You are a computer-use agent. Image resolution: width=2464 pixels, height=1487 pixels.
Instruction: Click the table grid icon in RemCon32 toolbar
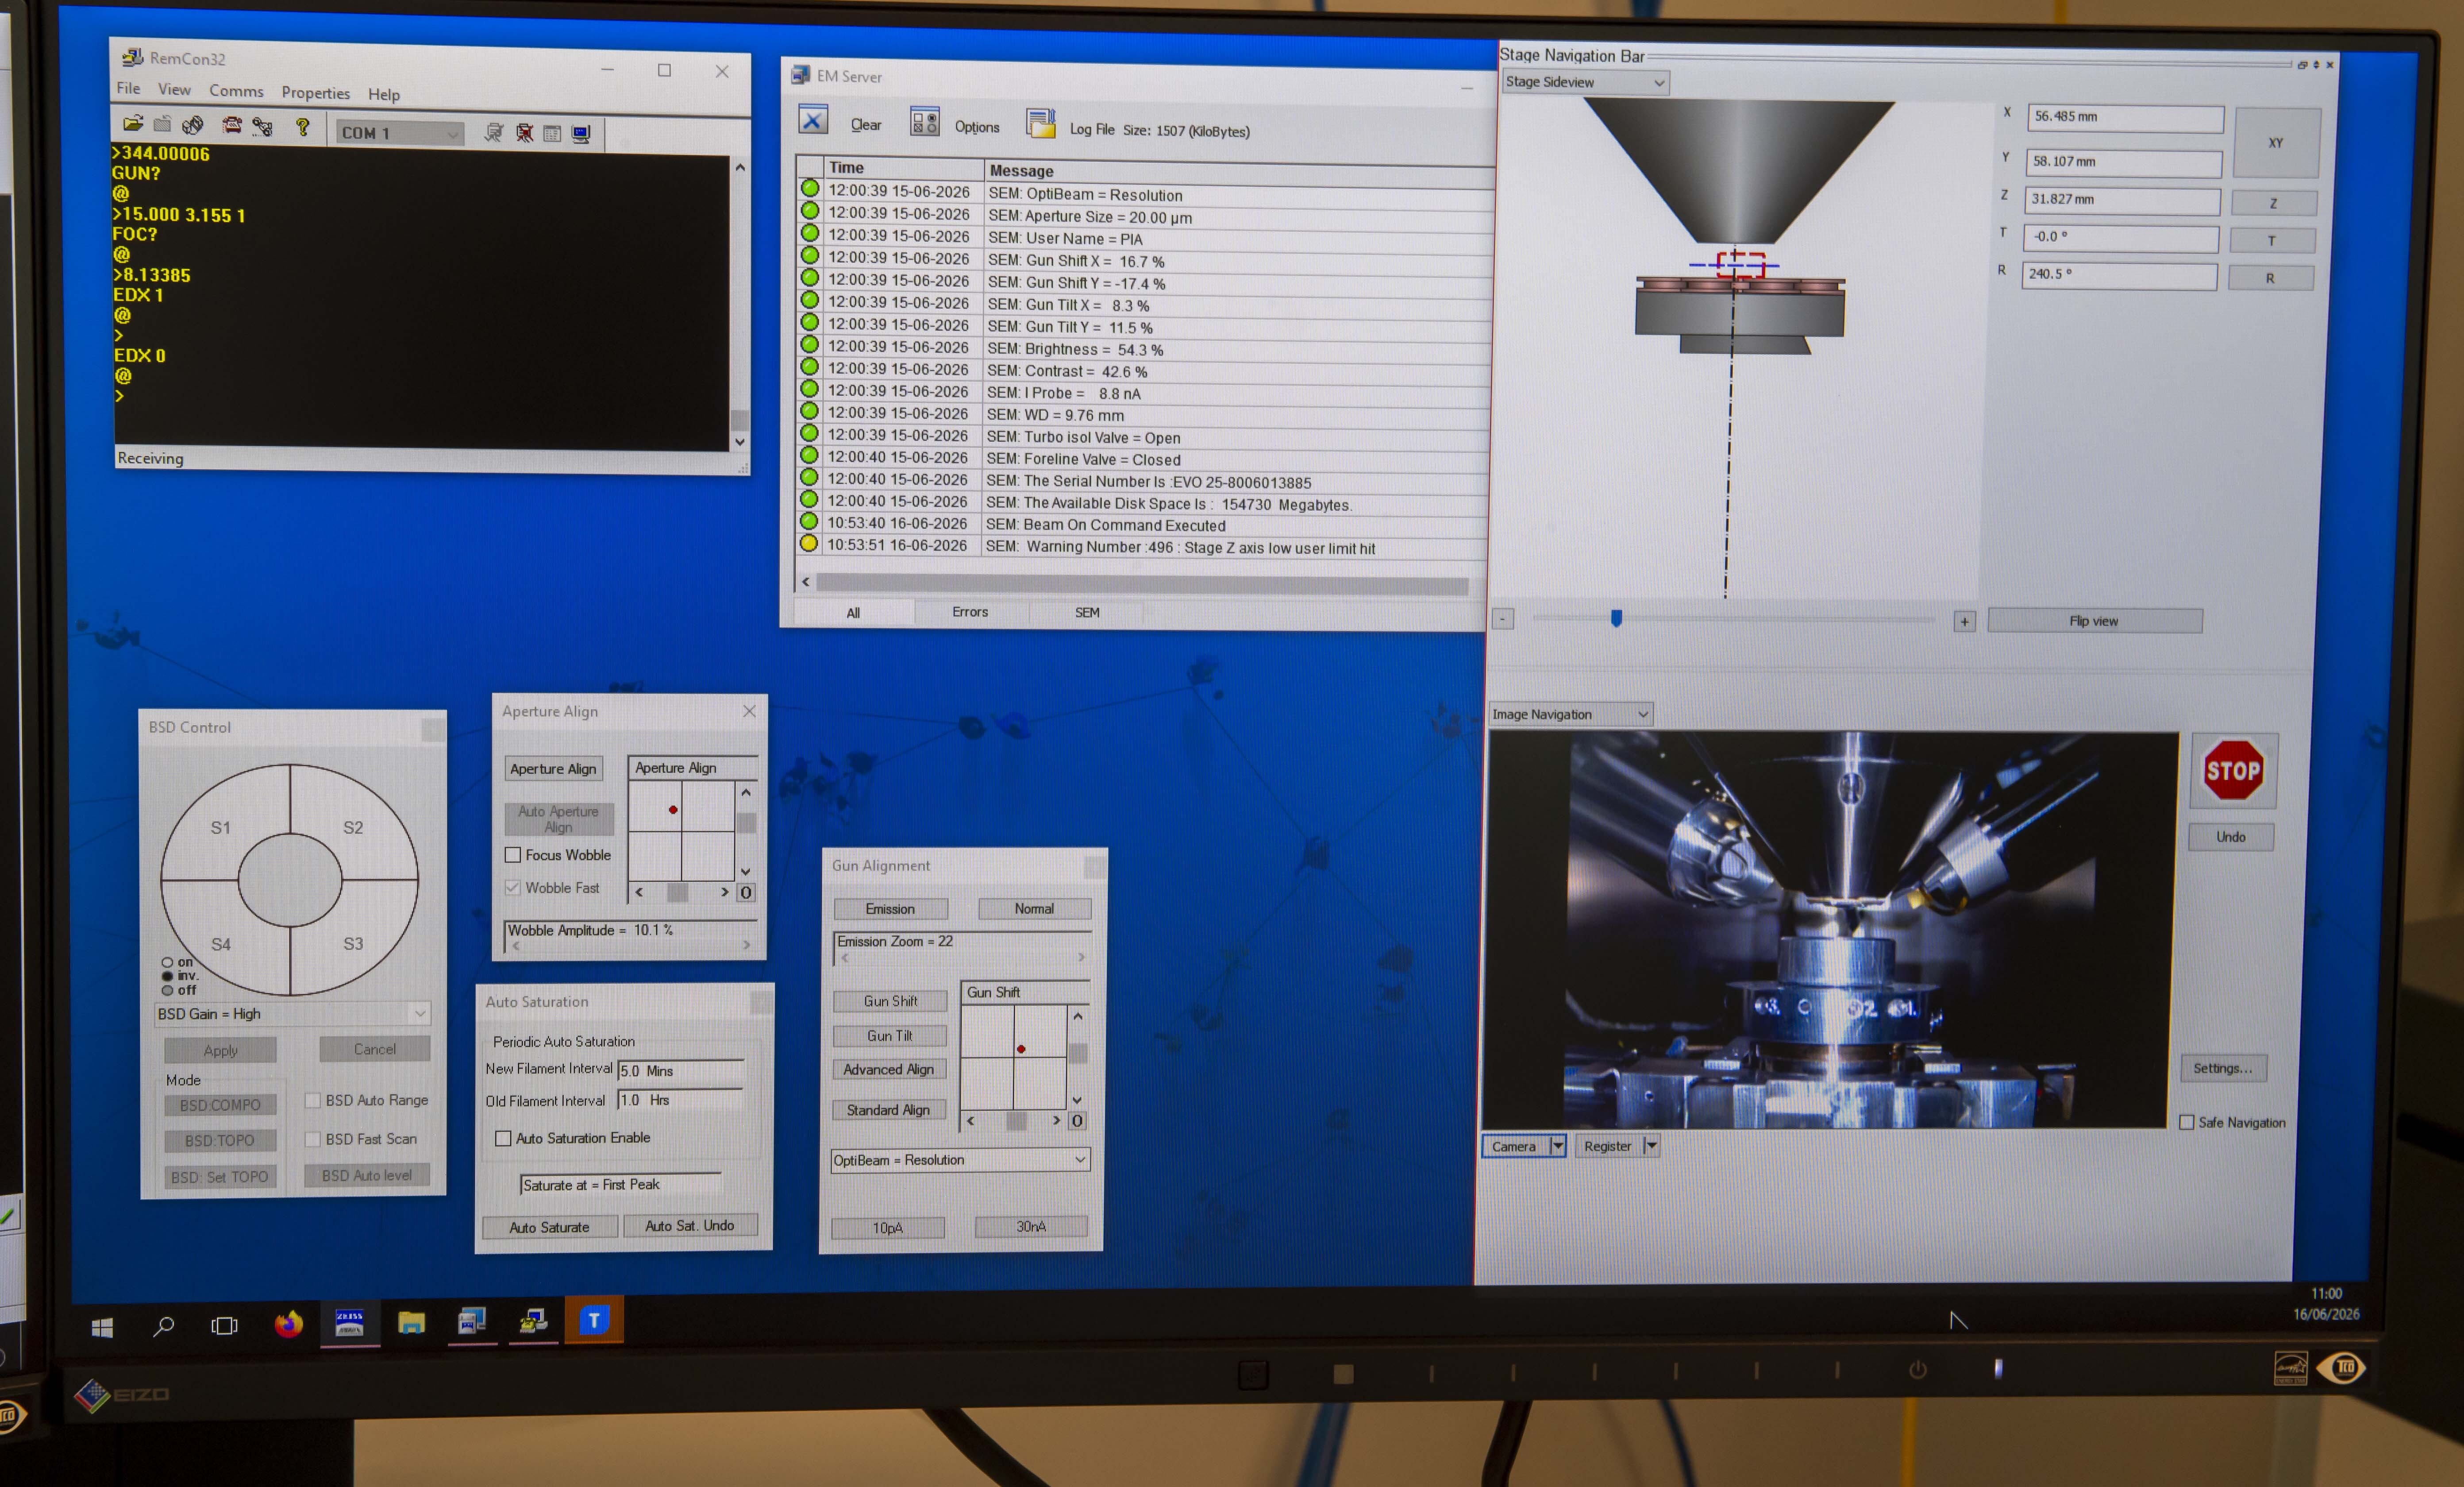pyautogui.click(x=552, y=133)
